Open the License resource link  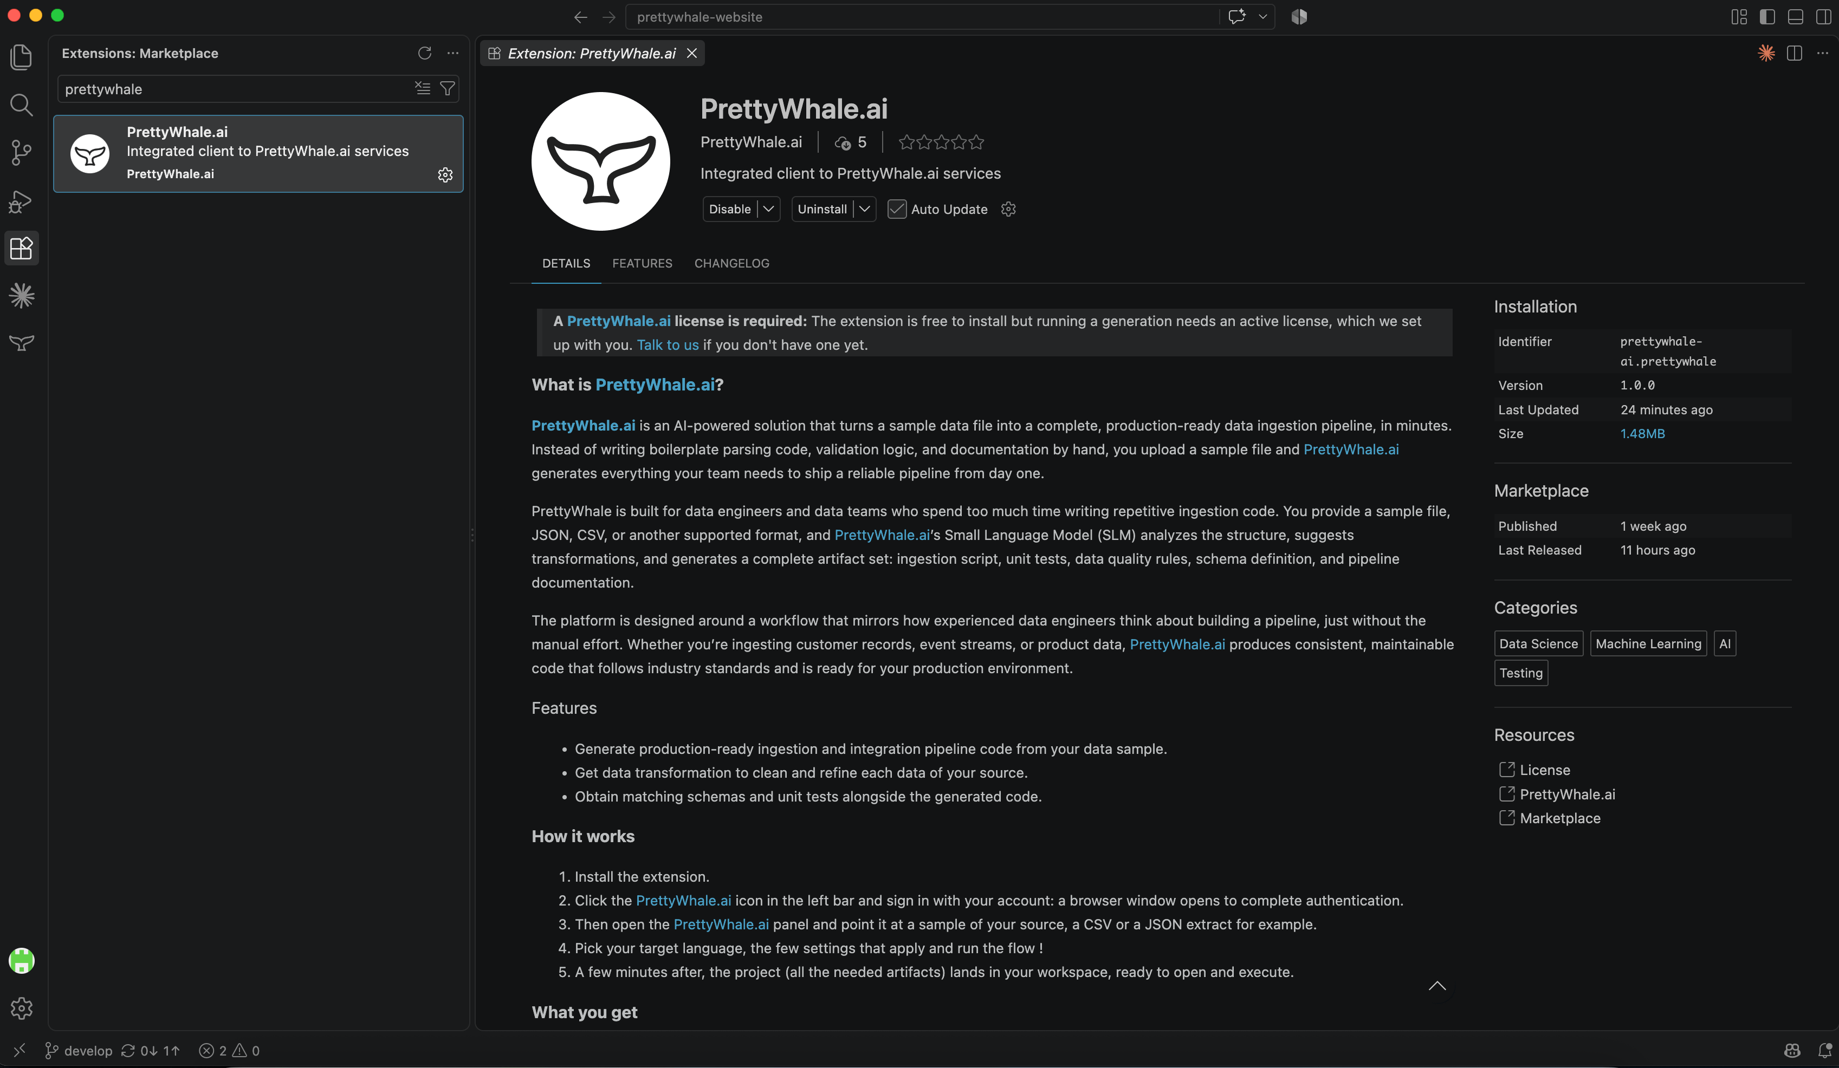pyautogui.click(x=1545, y=770)
